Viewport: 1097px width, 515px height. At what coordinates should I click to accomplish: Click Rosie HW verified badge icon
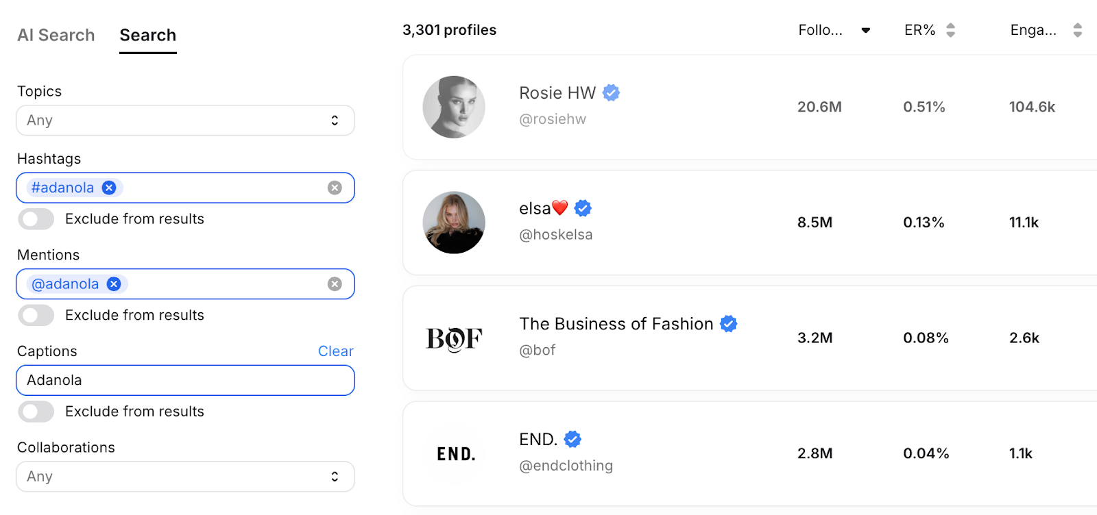[611, 92]
